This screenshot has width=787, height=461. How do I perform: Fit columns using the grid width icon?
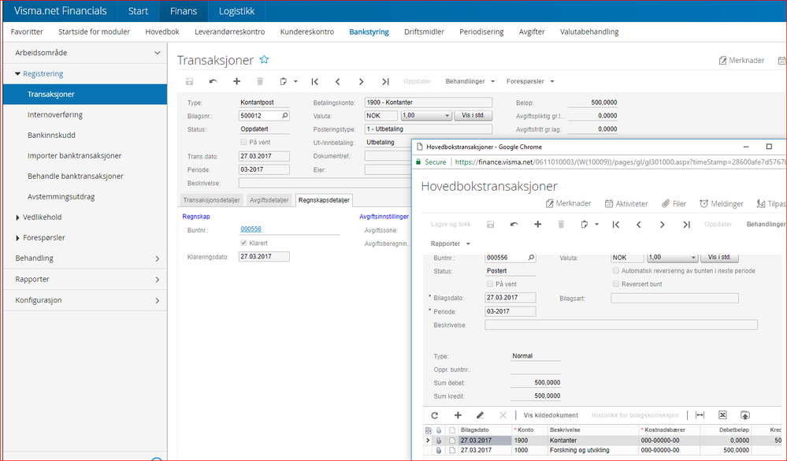coord(700,415)
